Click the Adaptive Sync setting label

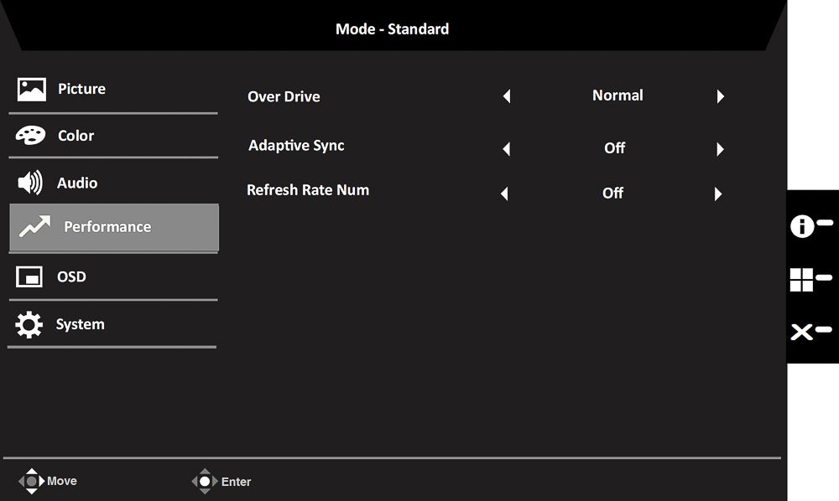point(296,145)
